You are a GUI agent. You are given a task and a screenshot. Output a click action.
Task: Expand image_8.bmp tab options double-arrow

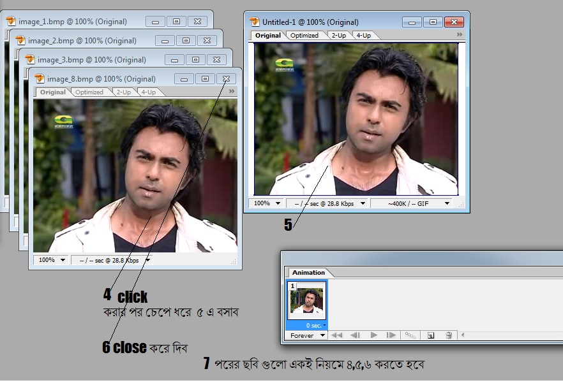[x=232, y=91]
